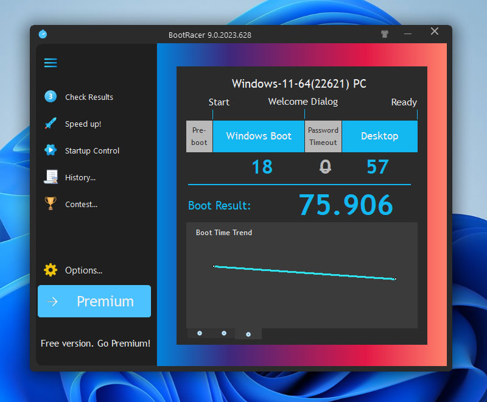Image resolution: width=487 pixels, height=402 pixels.
Task: Open Check Results
Action: point(89,97)
